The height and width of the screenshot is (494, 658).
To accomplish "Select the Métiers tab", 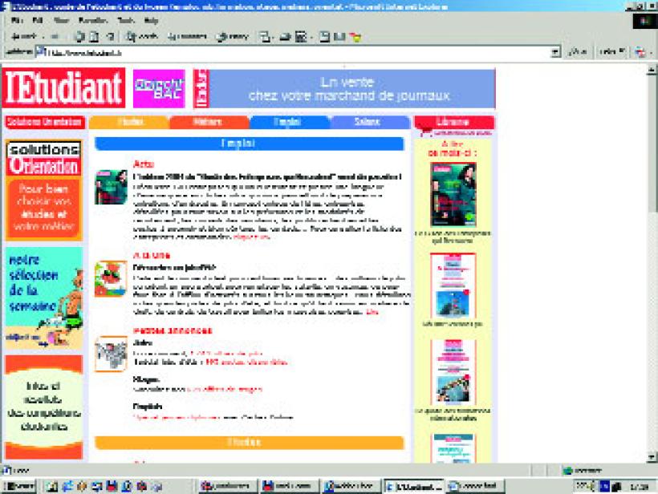I will click(209, 122).
